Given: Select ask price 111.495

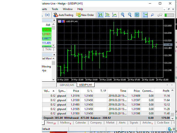Looking at the screenshot, I should 46,43.
